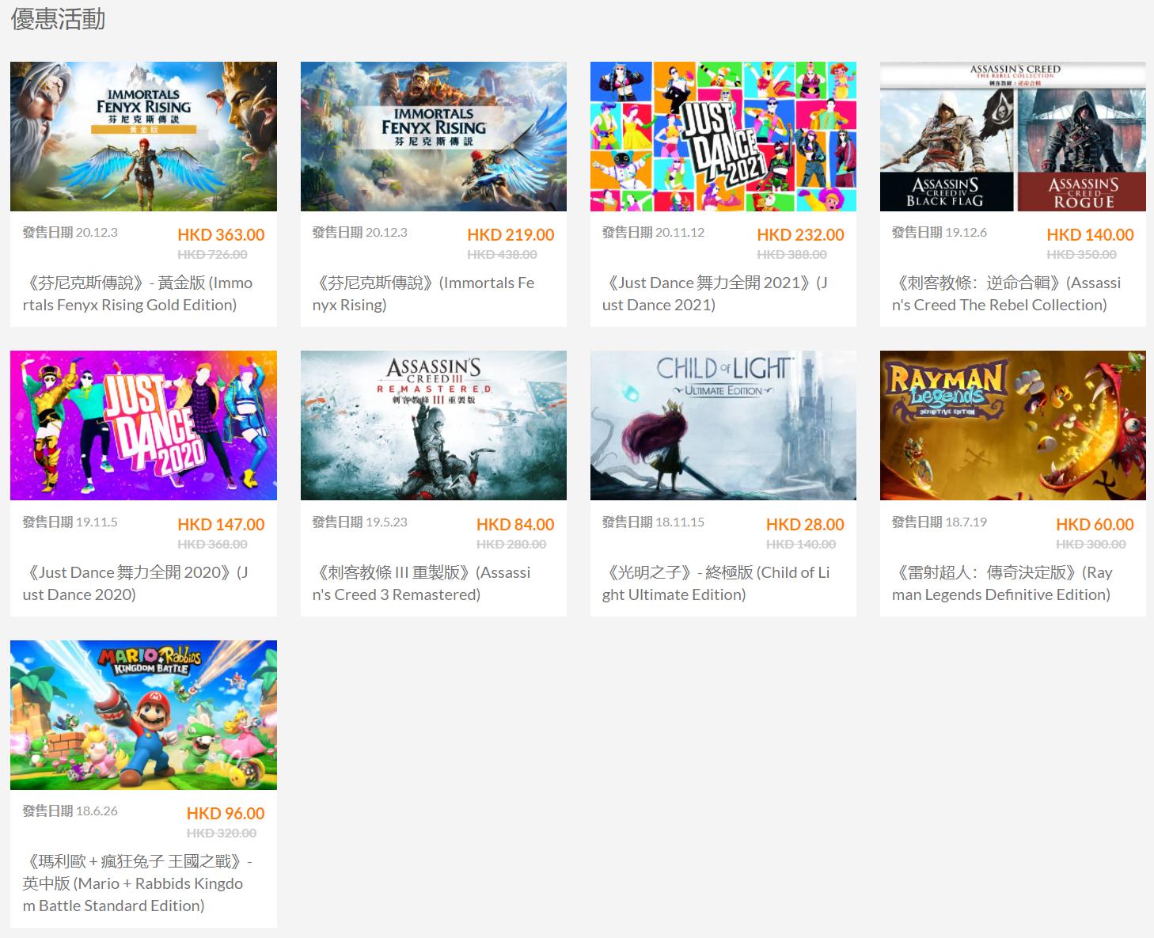Viewport: 1154px width, 938px height.
Task: Click the crossed-out HKD 320.00 original price
Action: (x=222, y=834)
